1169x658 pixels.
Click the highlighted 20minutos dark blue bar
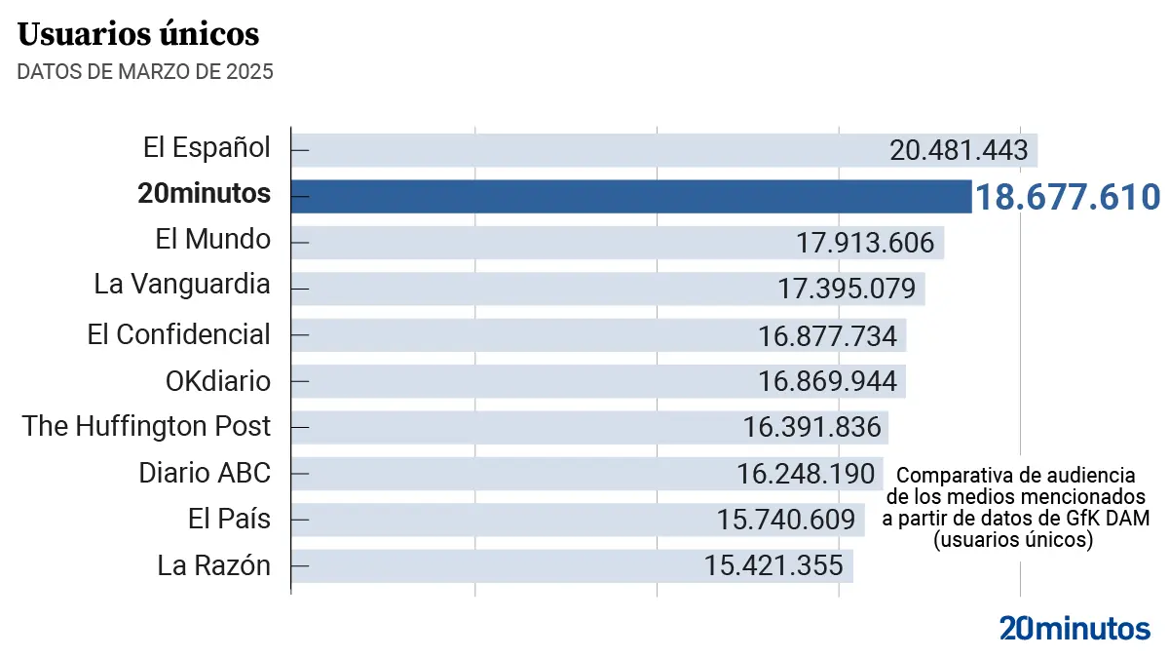click(631, 196)
